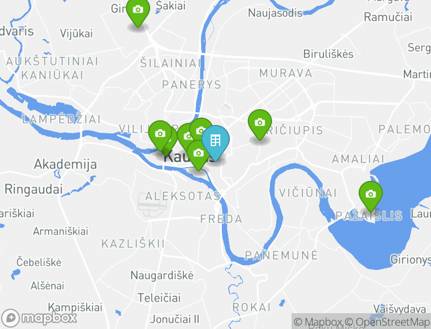Click the Vičiūnai district label

click(x=308, y=192)
